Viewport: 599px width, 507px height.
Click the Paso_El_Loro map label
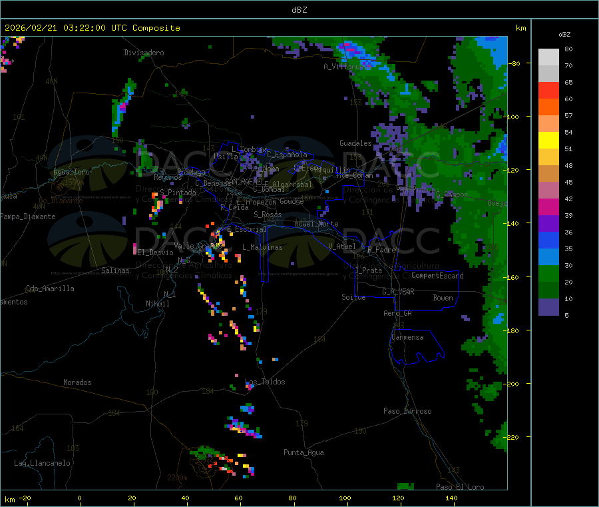click(x=460, y=487)
